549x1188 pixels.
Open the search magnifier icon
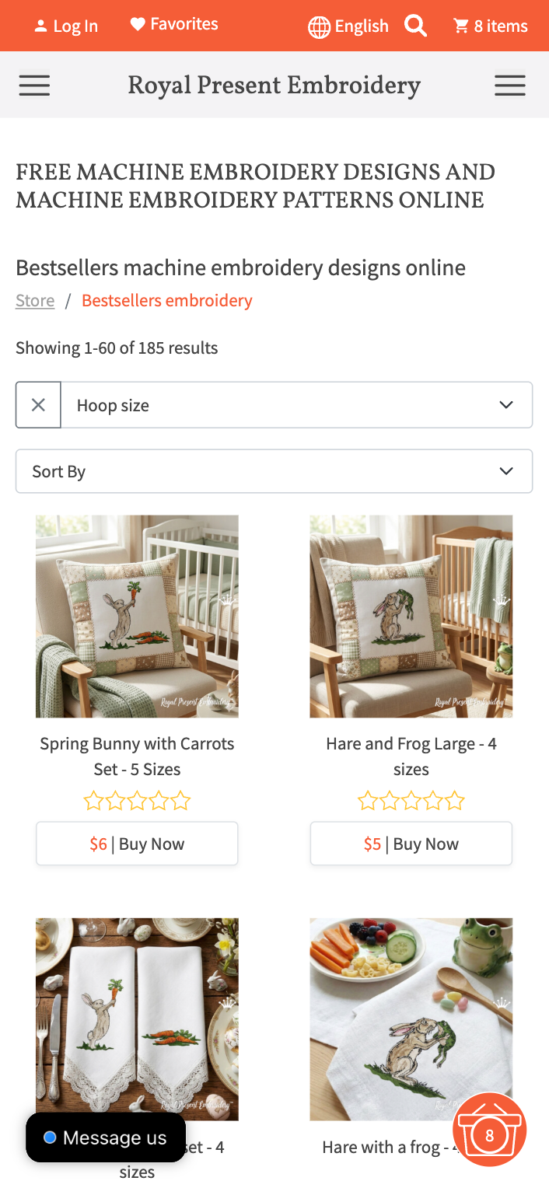(x=416, y=26)
